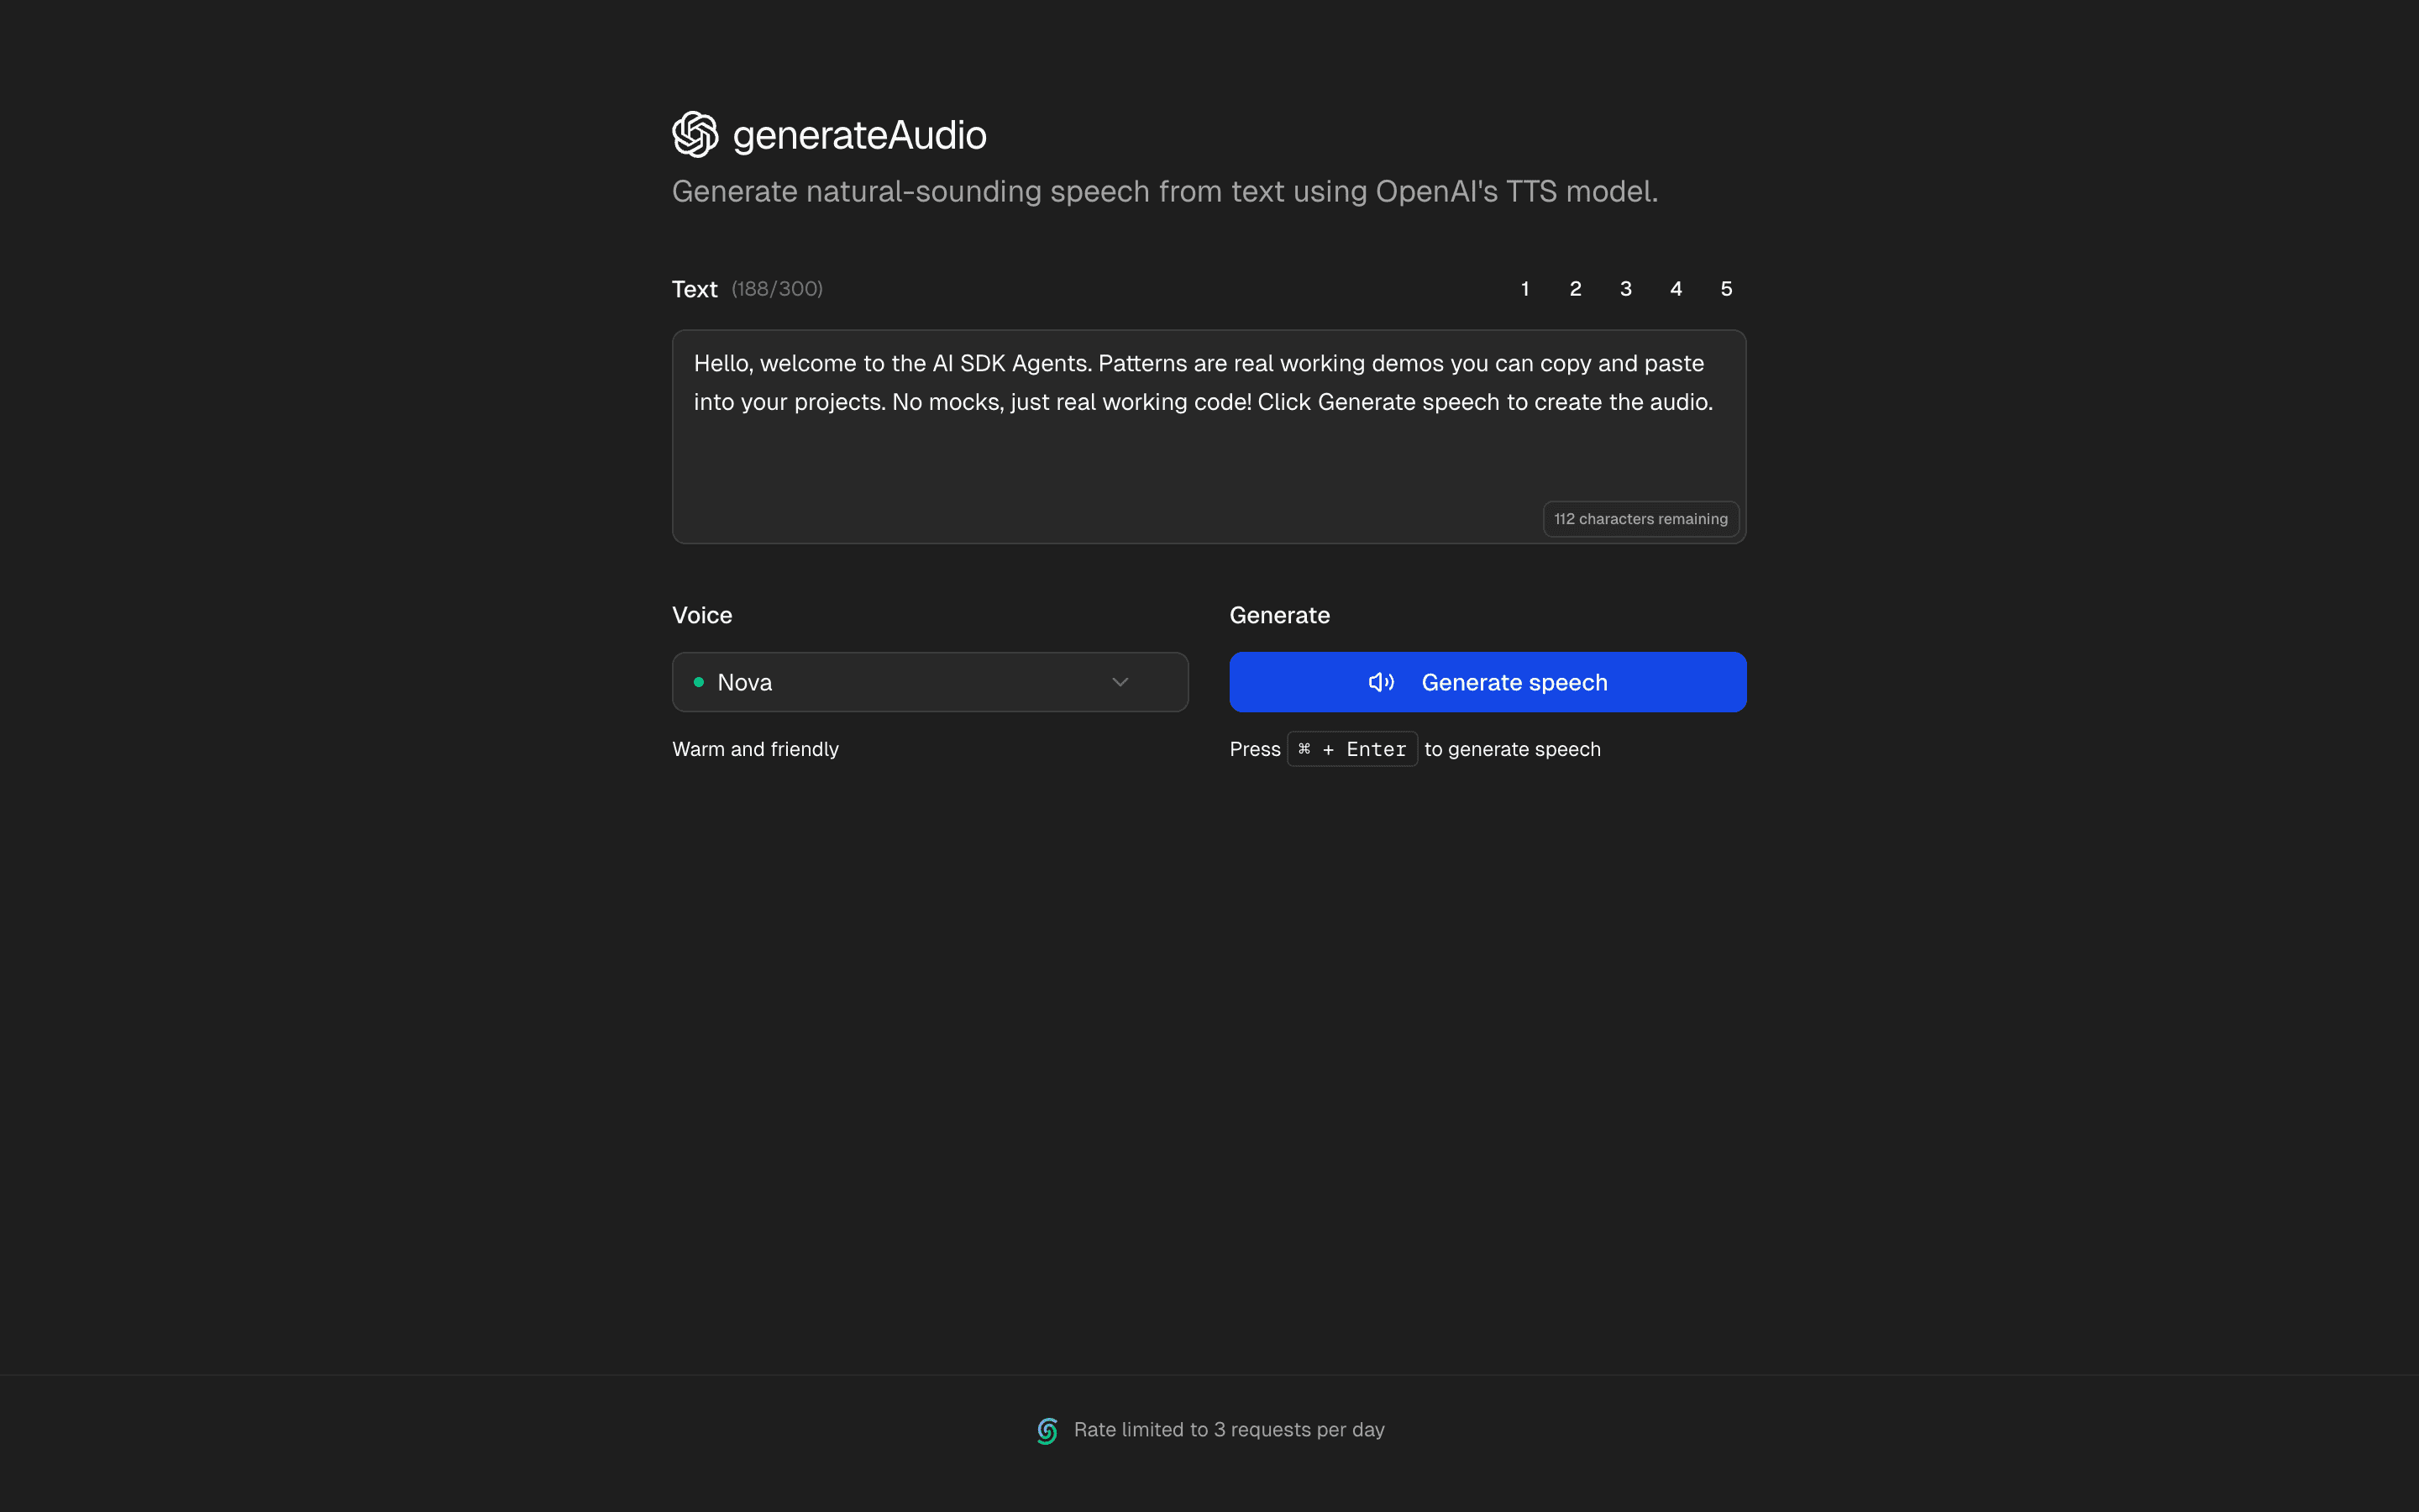This screenshot has width=2419, height=1512.
Task: Click the generateAudio page title
Action: pyautogui.click(x=859, y=134)
